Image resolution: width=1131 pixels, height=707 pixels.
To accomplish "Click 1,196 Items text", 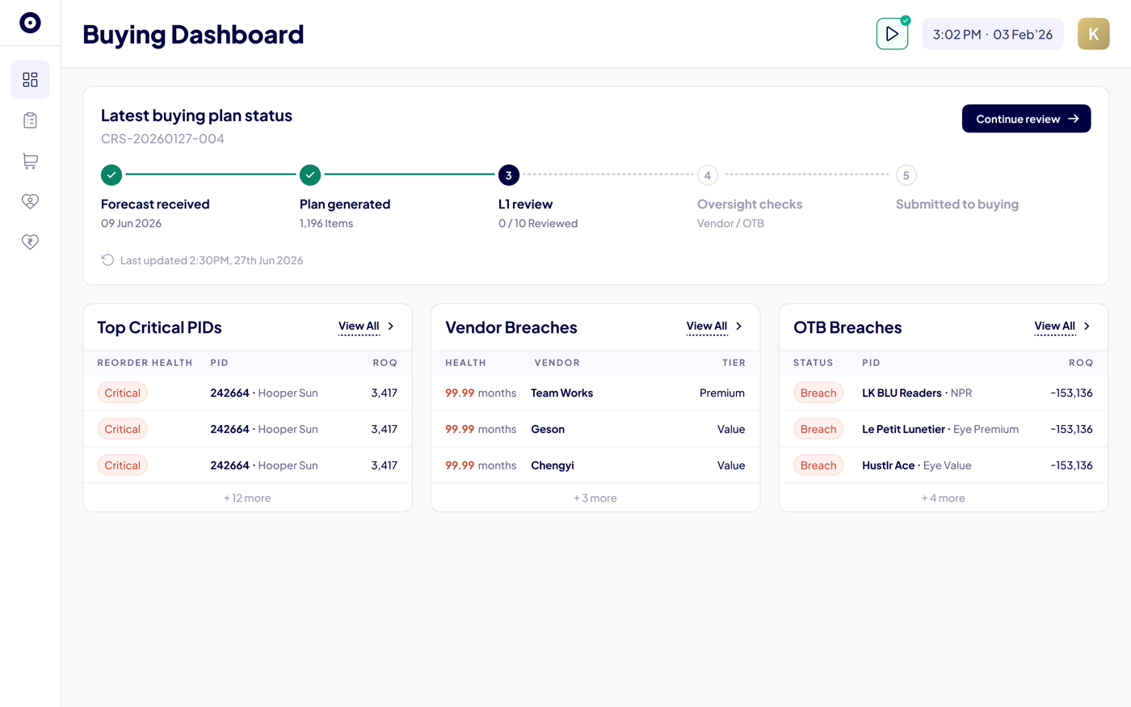I will pyautogui.click(x=326, y=223).
